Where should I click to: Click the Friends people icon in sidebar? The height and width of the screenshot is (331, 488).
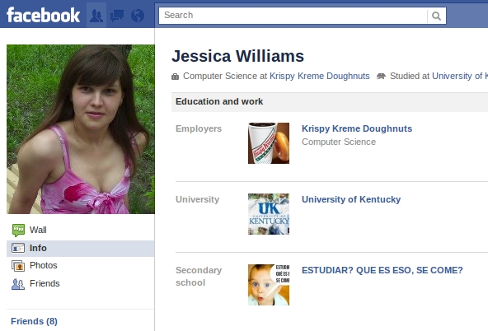(18, 284)
